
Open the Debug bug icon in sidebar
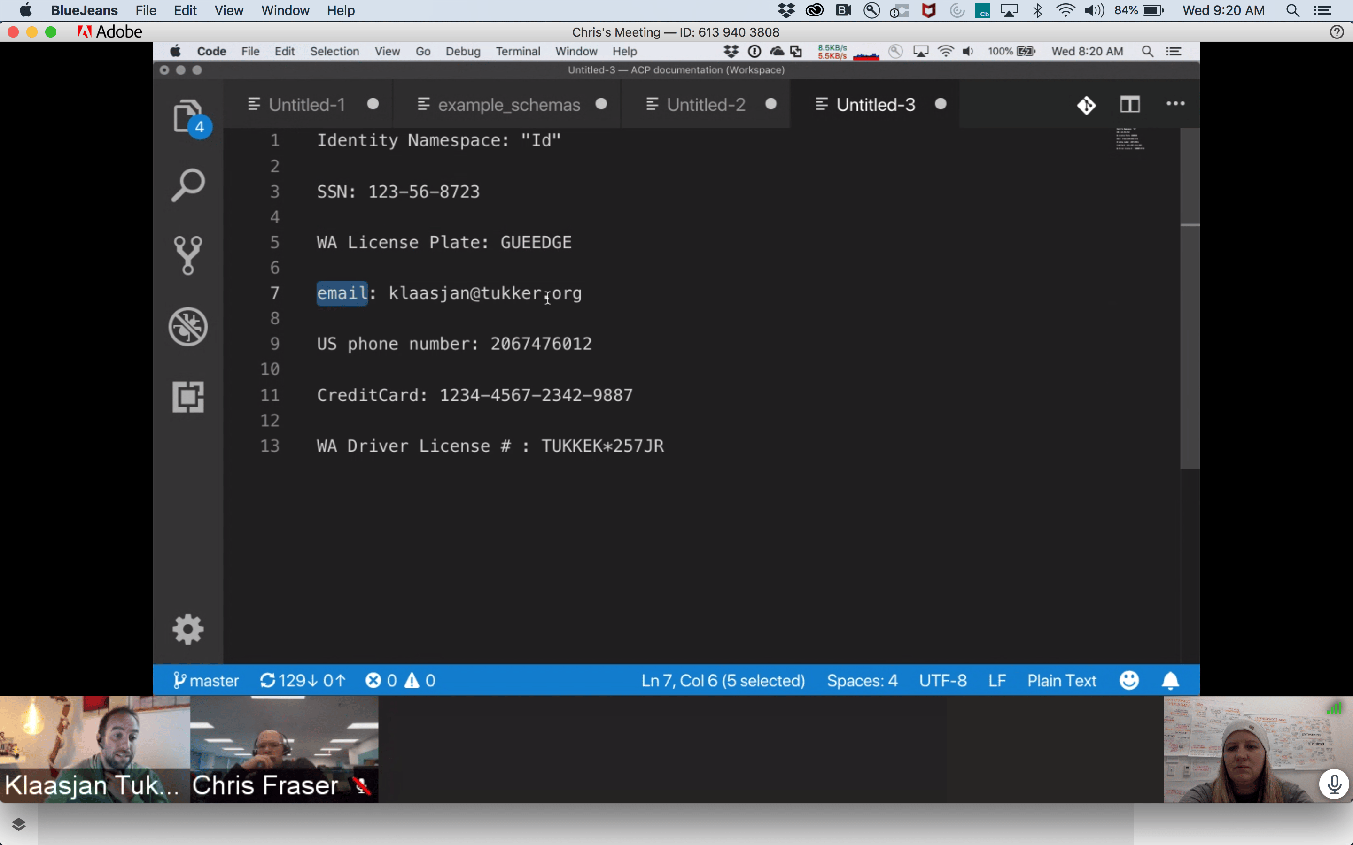pyautogui.click(x=188, y=326)
